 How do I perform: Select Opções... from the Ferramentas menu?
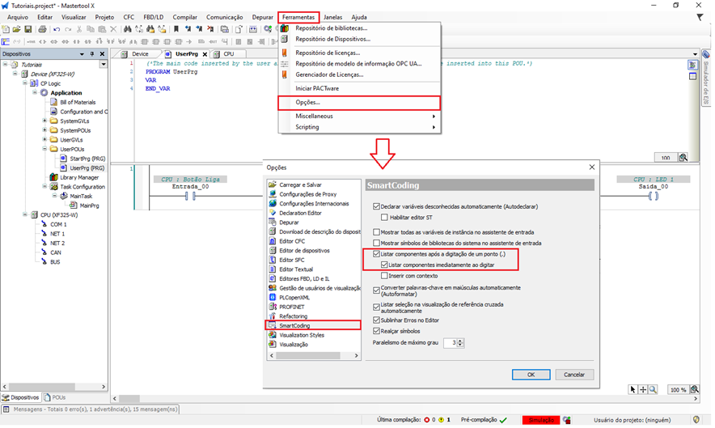point(308,103)
